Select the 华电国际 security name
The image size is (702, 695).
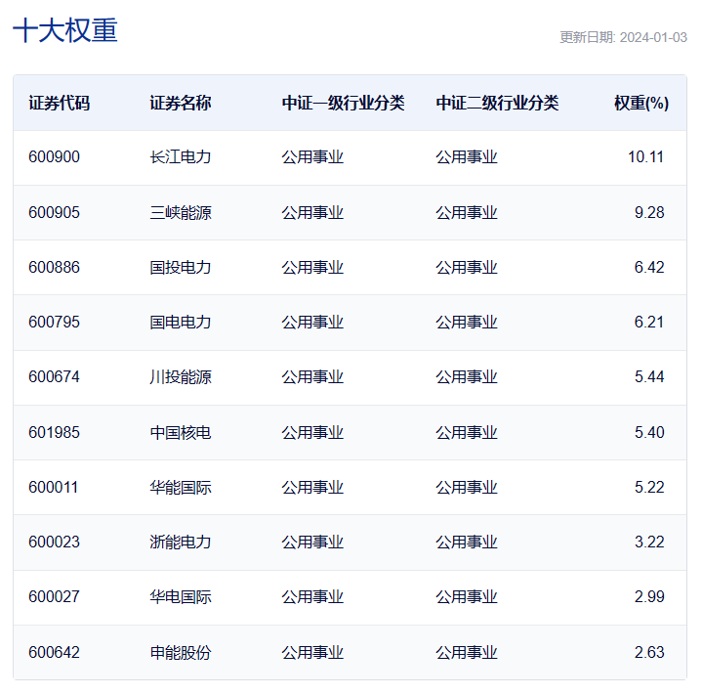[181, 596]
